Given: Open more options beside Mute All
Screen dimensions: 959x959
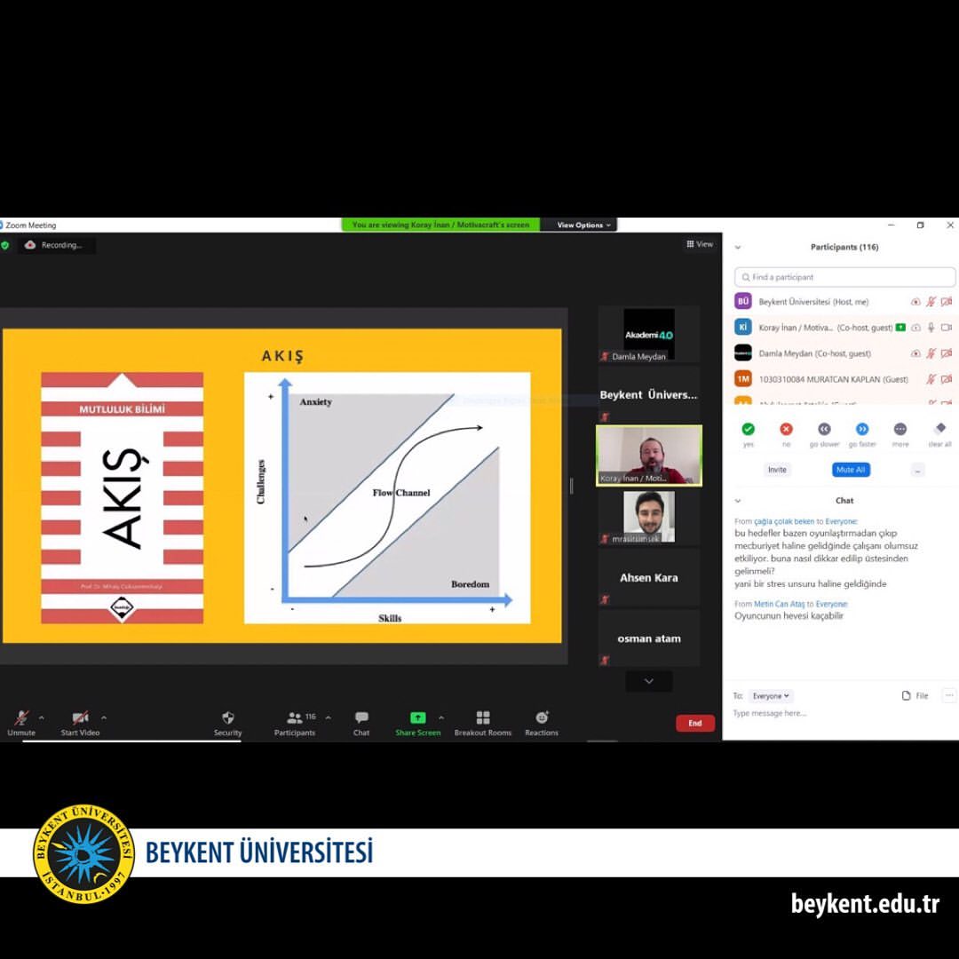Looking at the screenshot, I should 917,470.
